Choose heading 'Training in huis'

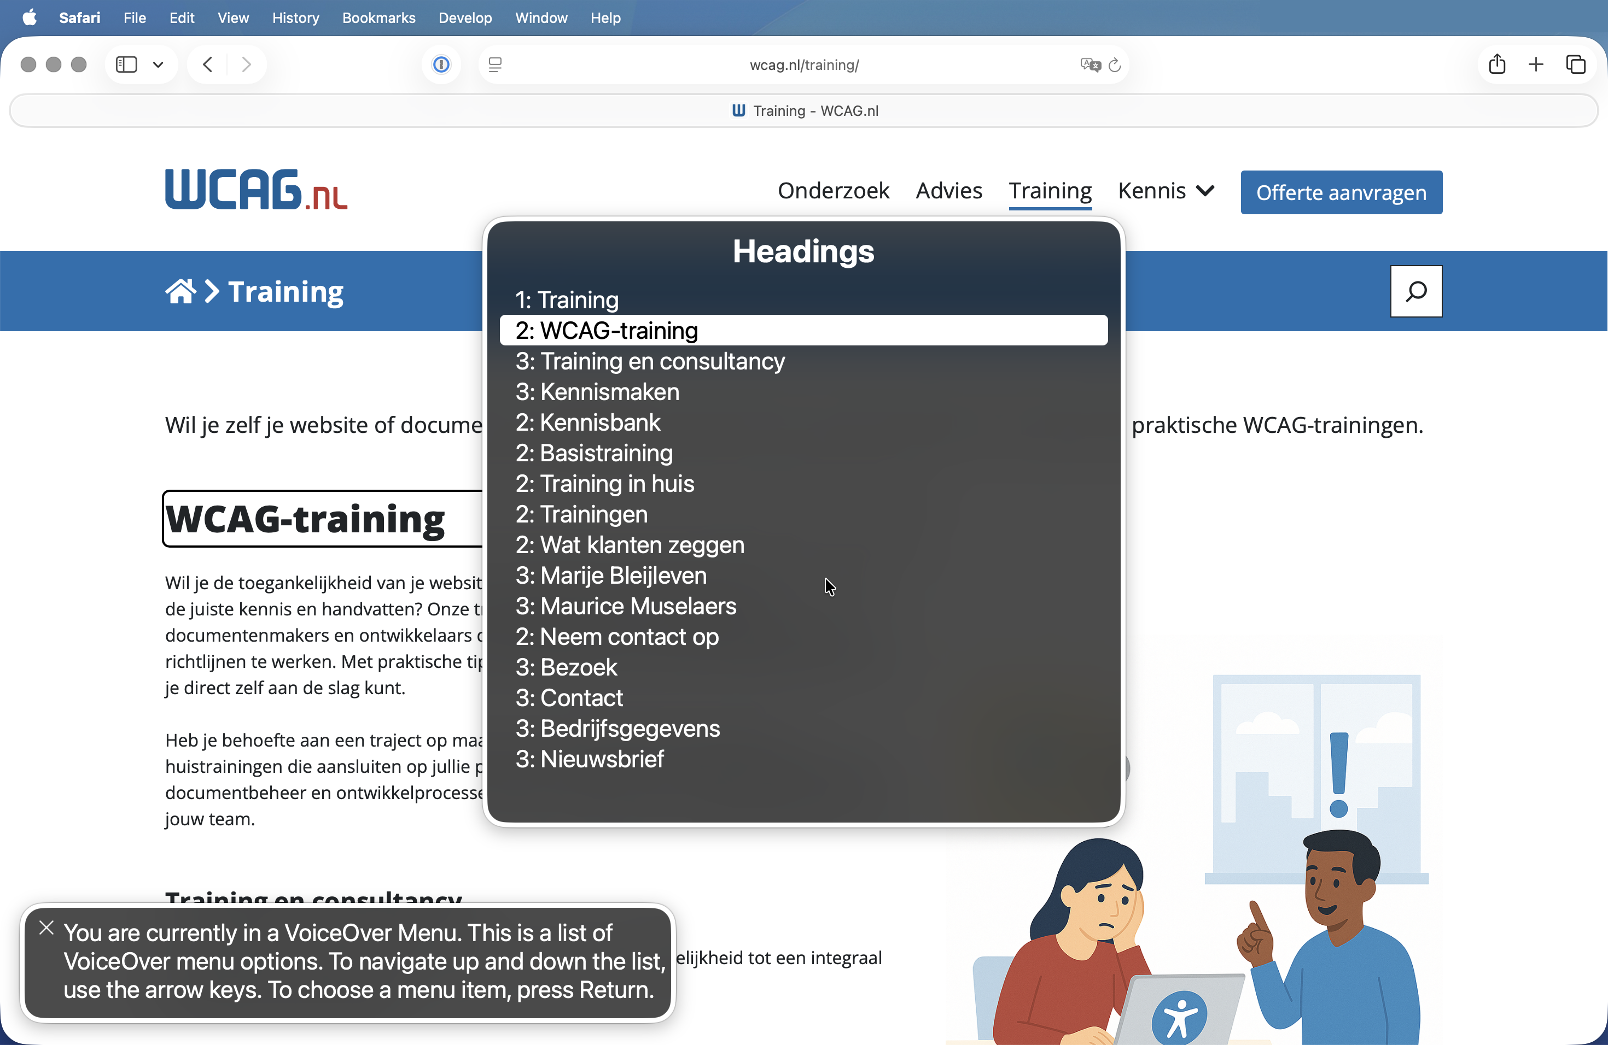pyautogui.click(x=803, y=483)
